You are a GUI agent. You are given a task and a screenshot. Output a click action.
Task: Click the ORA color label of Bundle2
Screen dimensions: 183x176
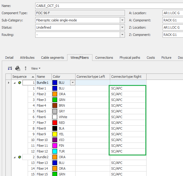tap(62, 157)
